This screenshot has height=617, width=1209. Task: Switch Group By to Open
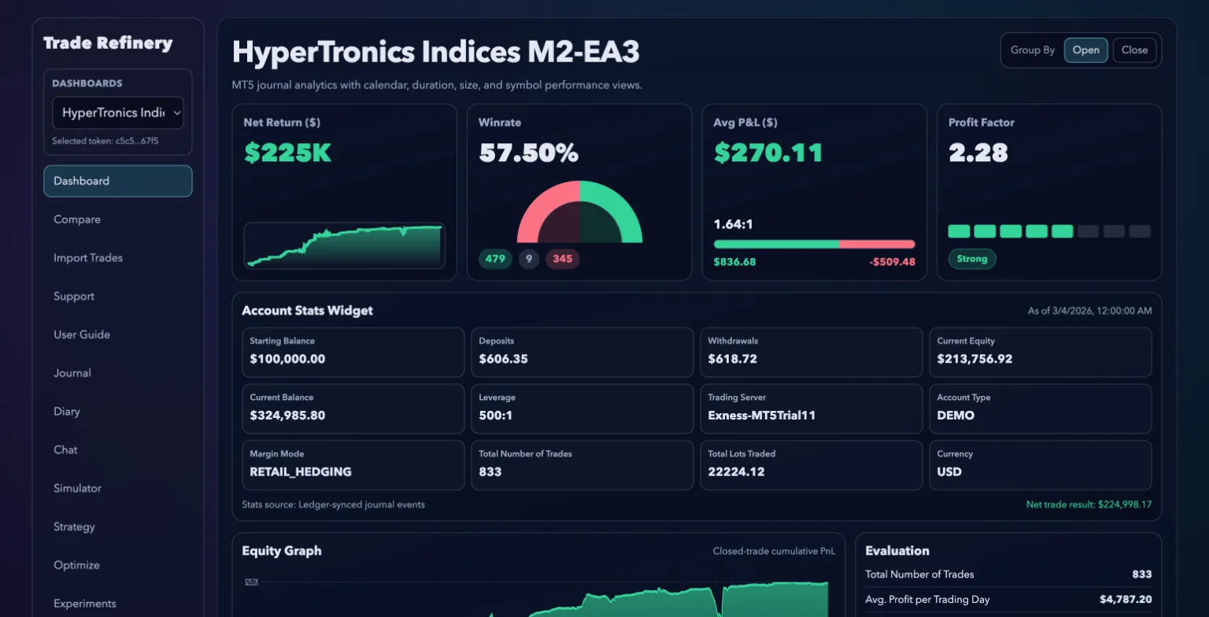pyautogui.click(x=1086, y=50)
